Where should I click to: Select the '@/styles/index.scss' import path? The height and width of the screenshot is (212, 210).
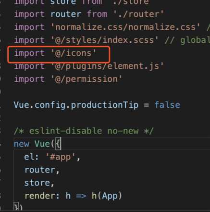coord(104,40)
